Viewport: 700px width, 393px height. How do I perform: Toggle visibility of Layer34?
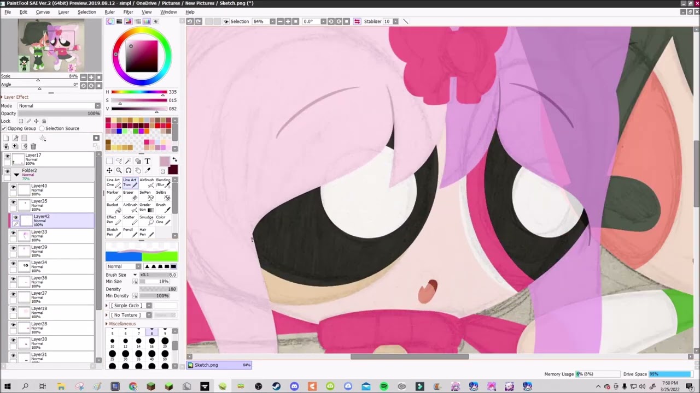coord(13,264)
